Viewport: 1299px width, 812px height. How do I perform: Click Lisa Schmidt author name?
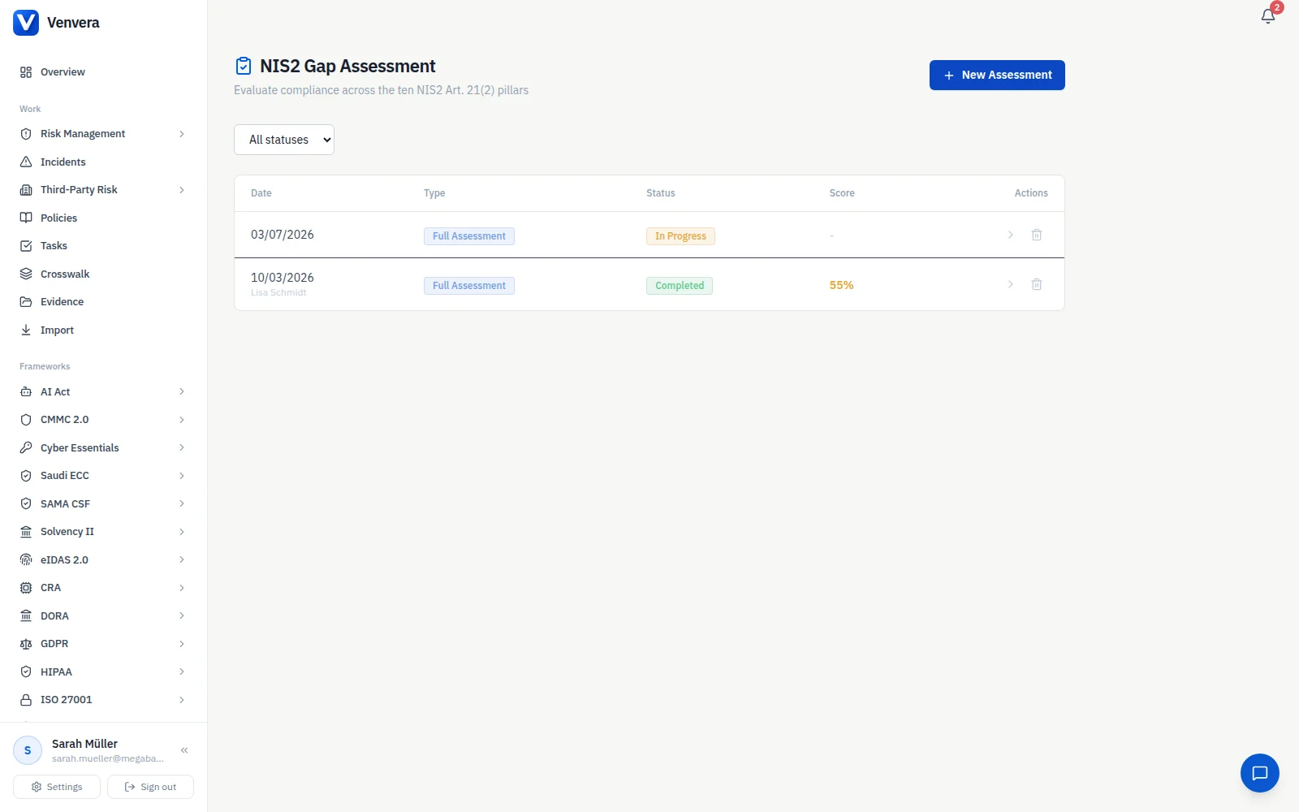[278, 292]
